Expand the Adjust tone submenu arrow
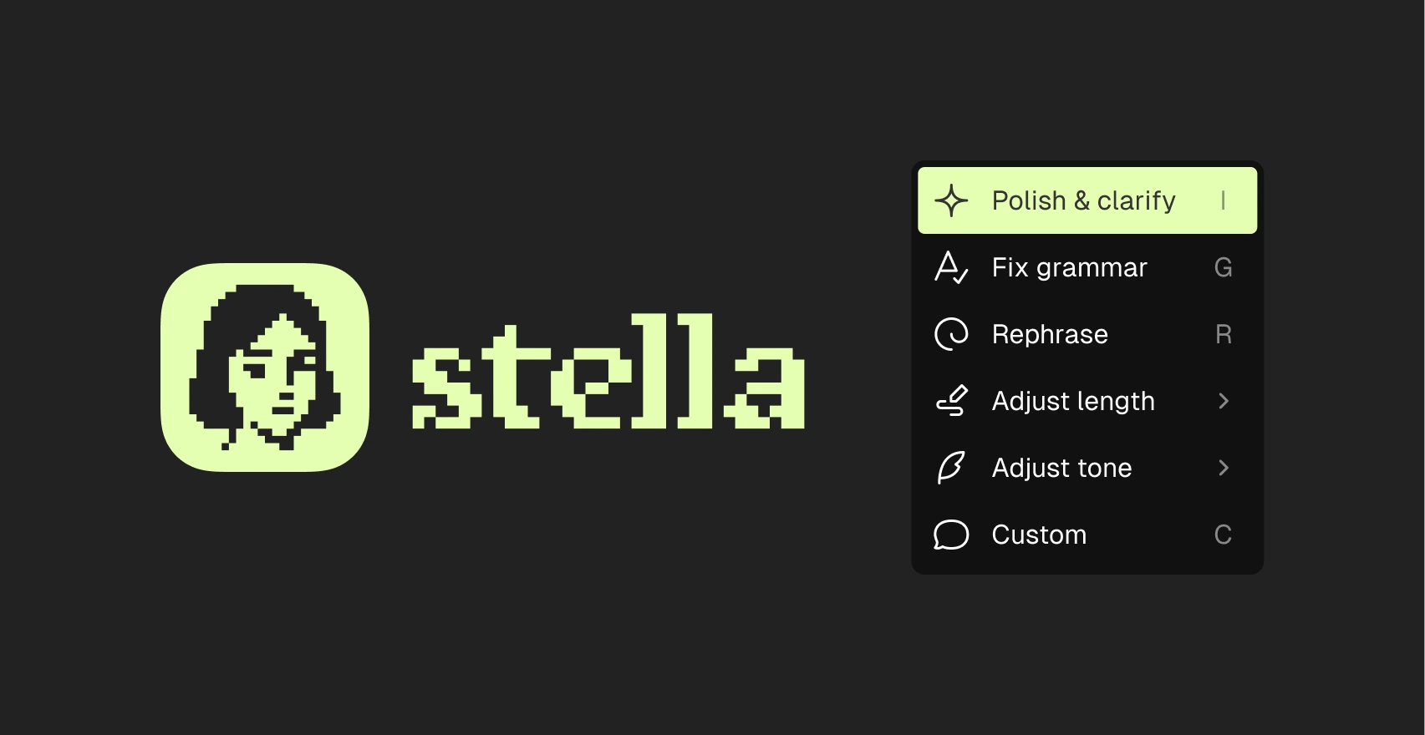 [x=1224, y=468]
